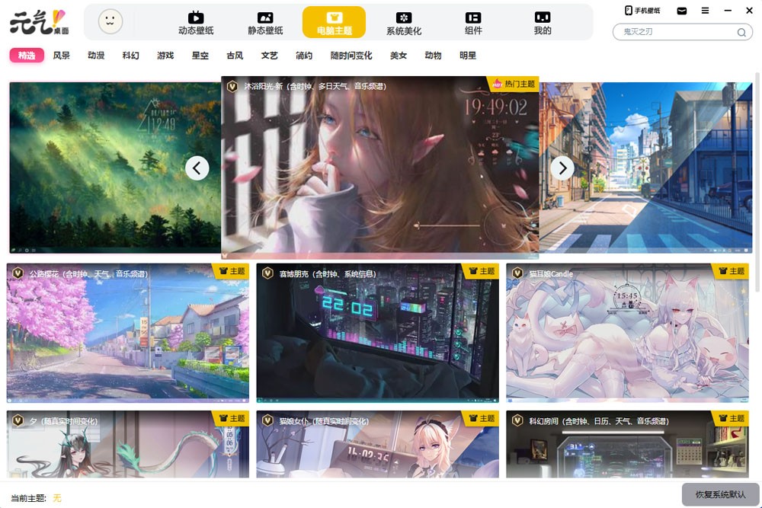Select the 风景 category tab
This screenshot has height=508, width=762.
pyautogui.click(x=62, y=56)
